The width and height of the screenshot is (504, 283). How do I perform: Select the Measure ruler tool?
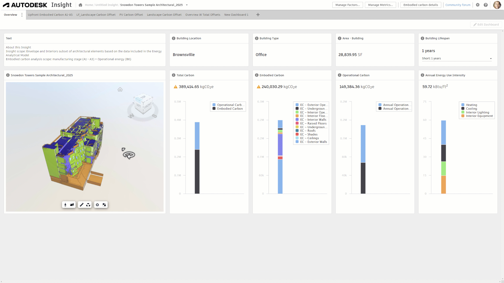[x=82, y=205]
